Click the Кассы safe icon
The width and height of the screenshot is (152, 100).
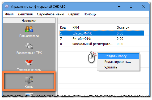29,80
